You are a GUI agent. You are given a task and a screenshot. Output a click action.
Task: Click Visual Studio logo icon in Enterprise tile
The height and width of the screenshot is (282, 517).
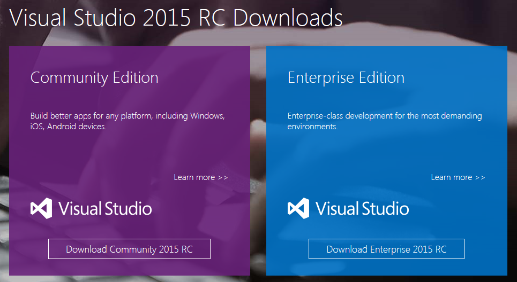pos(298,208)
